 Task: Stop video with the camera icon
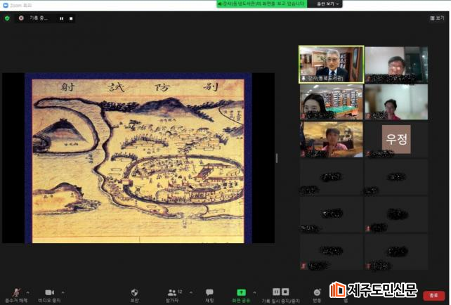pos(49,292)
